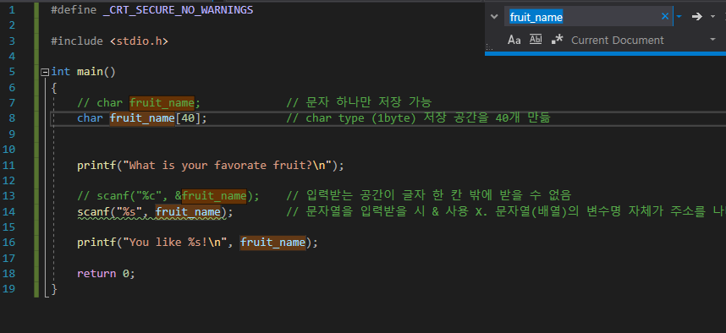The height and width of the screenshot is (333, 726).
Task: Clear the Find search text with X
Action: (665, 17)
